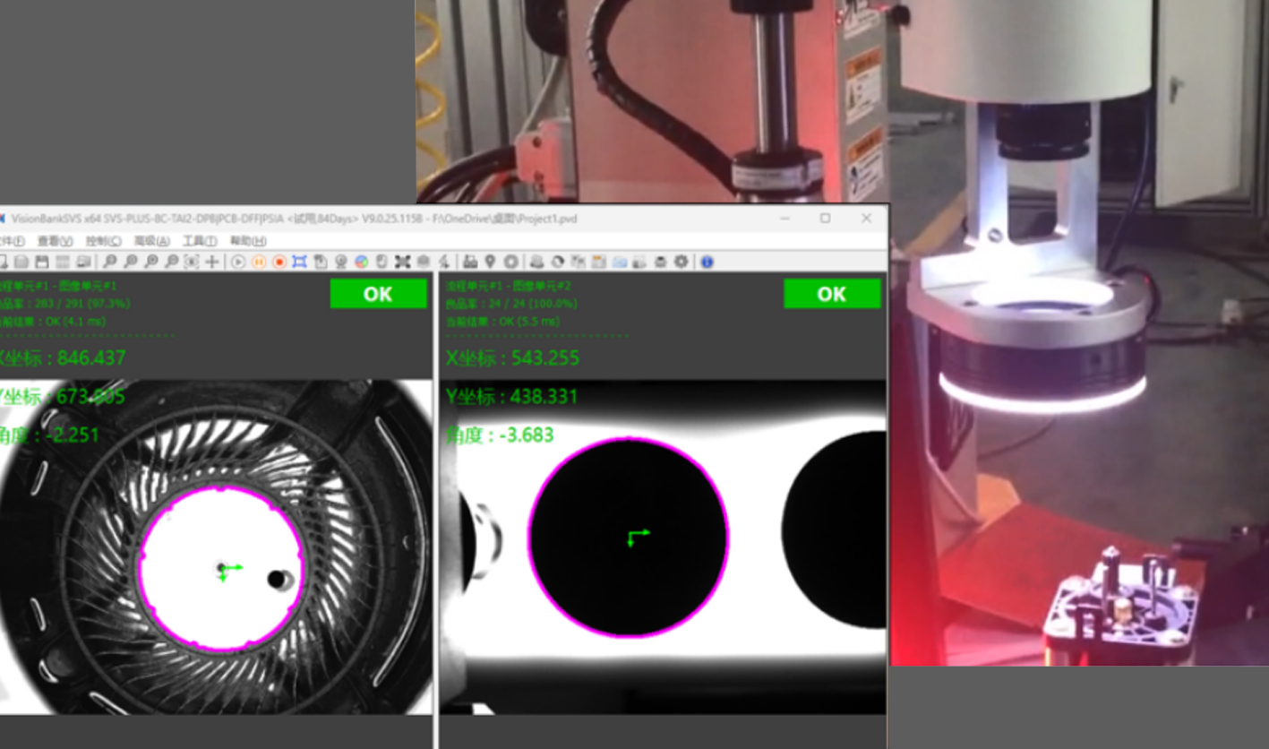Open the 控制(C) control menu
The width and height of the screenshot is (1269, 749).
coord(103,241)
